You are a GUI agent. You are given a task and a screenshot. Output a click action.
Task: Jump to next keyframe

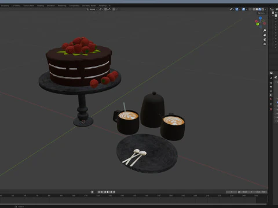coord(111,192)
